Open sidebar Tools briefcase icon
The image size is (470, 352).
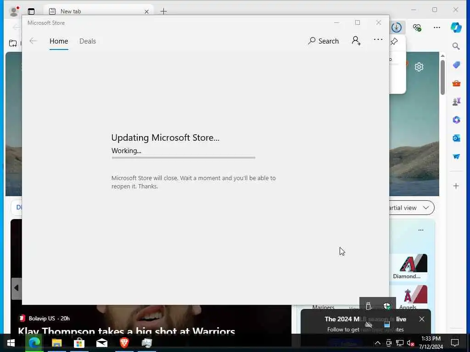(x=456, y=83)
